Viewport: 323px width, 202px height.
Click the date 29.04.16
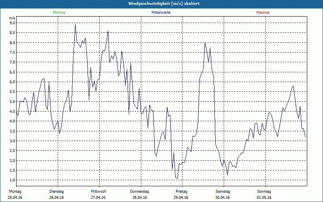tap(180, 198)
